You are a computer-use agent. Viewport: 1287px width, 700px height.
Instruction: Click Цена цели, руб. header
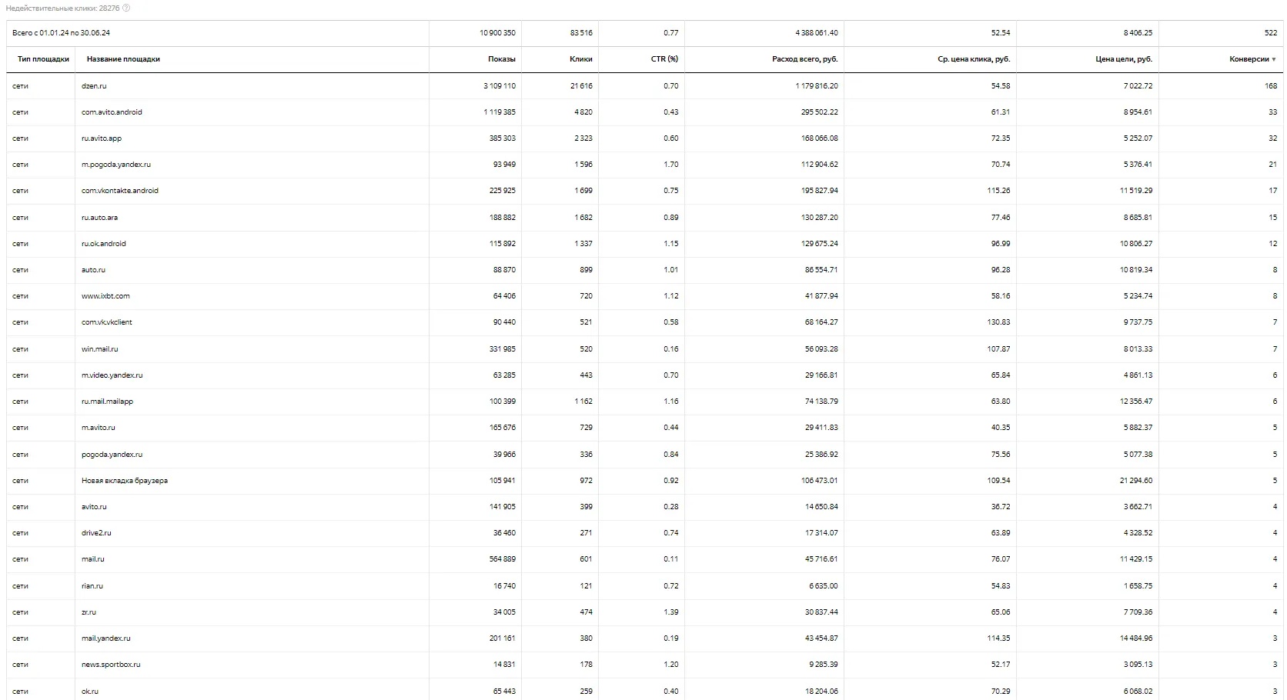1124,59
